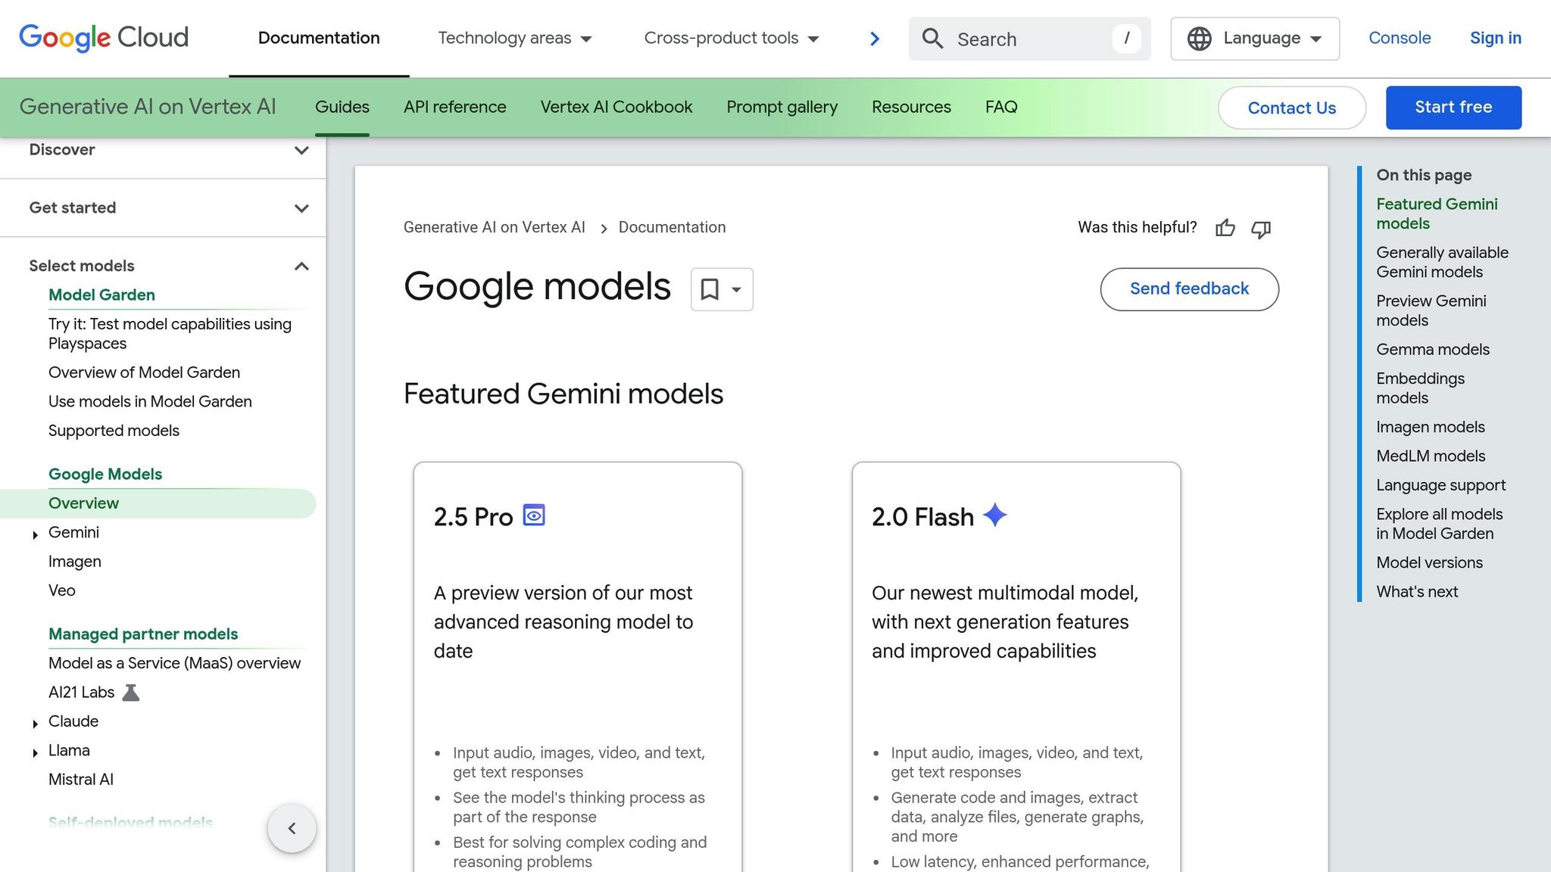Open the Prompt gallery tab

[x=782, y=107]
